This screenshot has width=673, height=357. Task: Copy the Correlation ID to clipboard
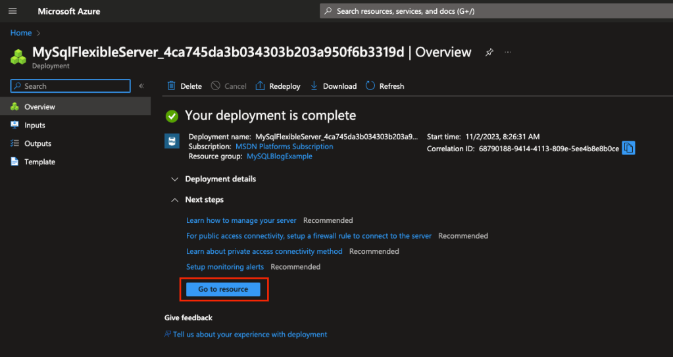628,148
